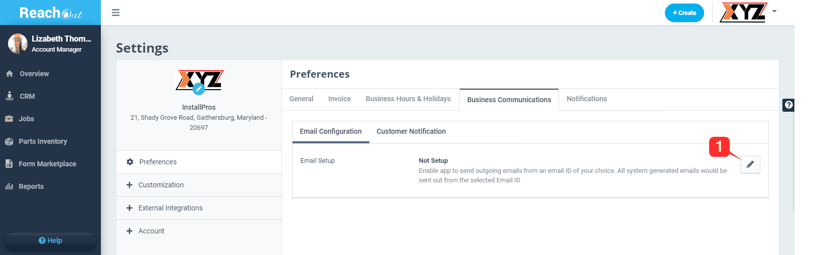Click the + Create button
Viewport: 814px width, 255px height.
(685, 13)
